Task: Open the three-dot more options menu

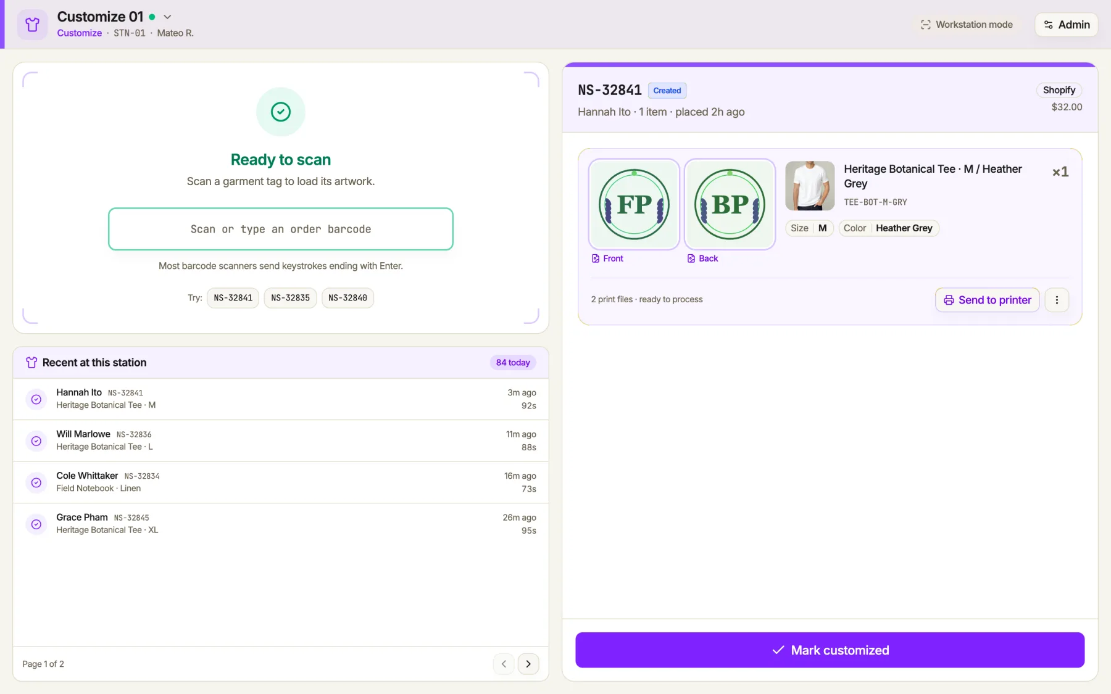Action: pos(1057,300)
